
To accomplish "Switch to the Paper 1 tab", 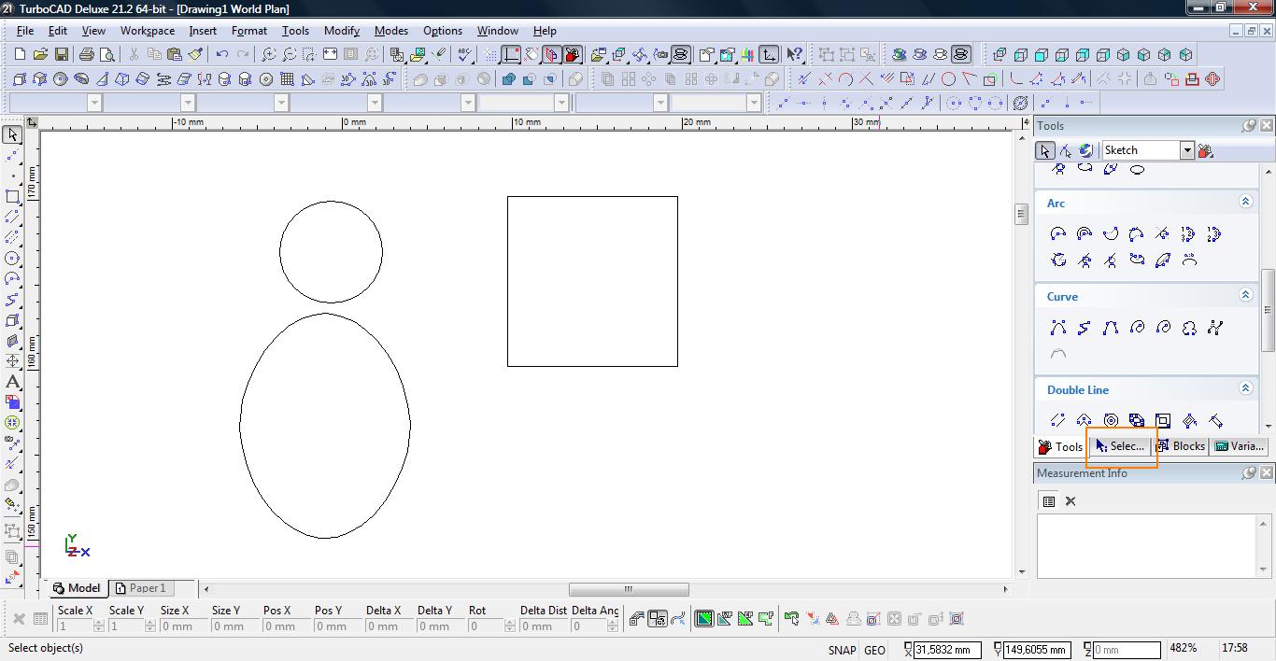I will point(140,588).
